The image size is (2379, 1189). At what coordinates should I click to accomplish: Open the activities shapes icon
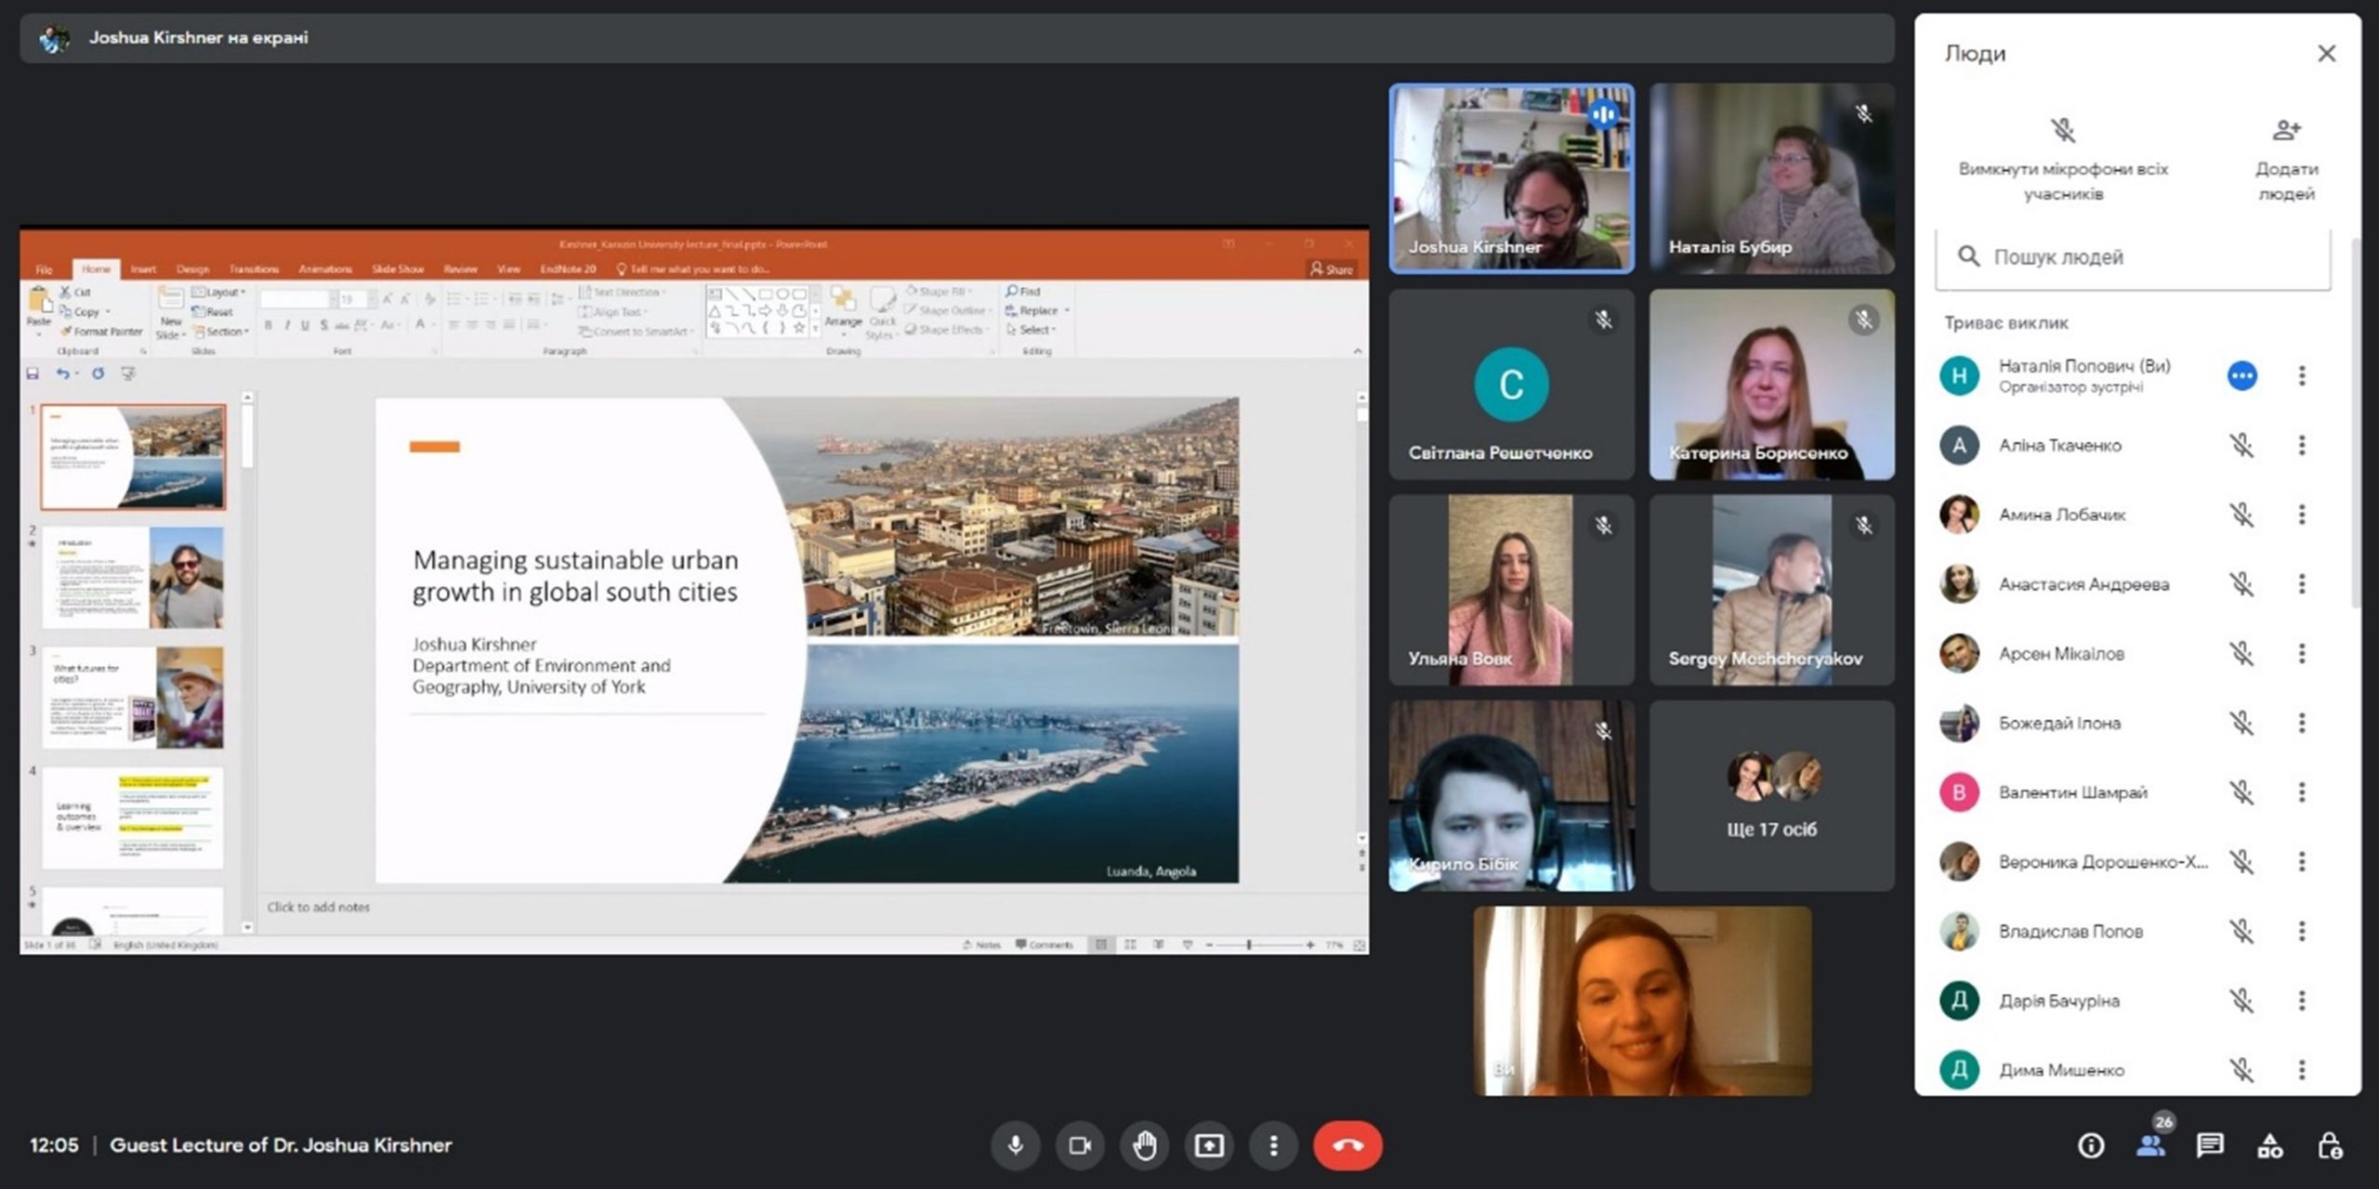click(x=2269, y=1145)
